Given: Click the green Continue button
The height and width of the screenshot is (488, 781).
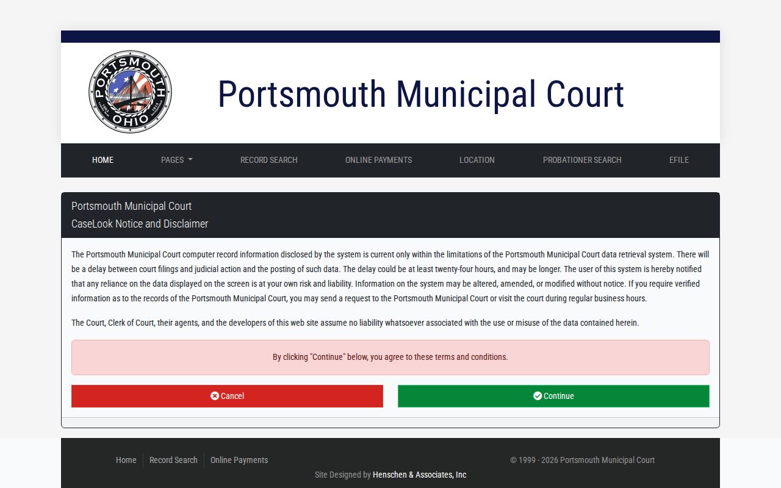Looking at the screenshot, I should 553,396.
